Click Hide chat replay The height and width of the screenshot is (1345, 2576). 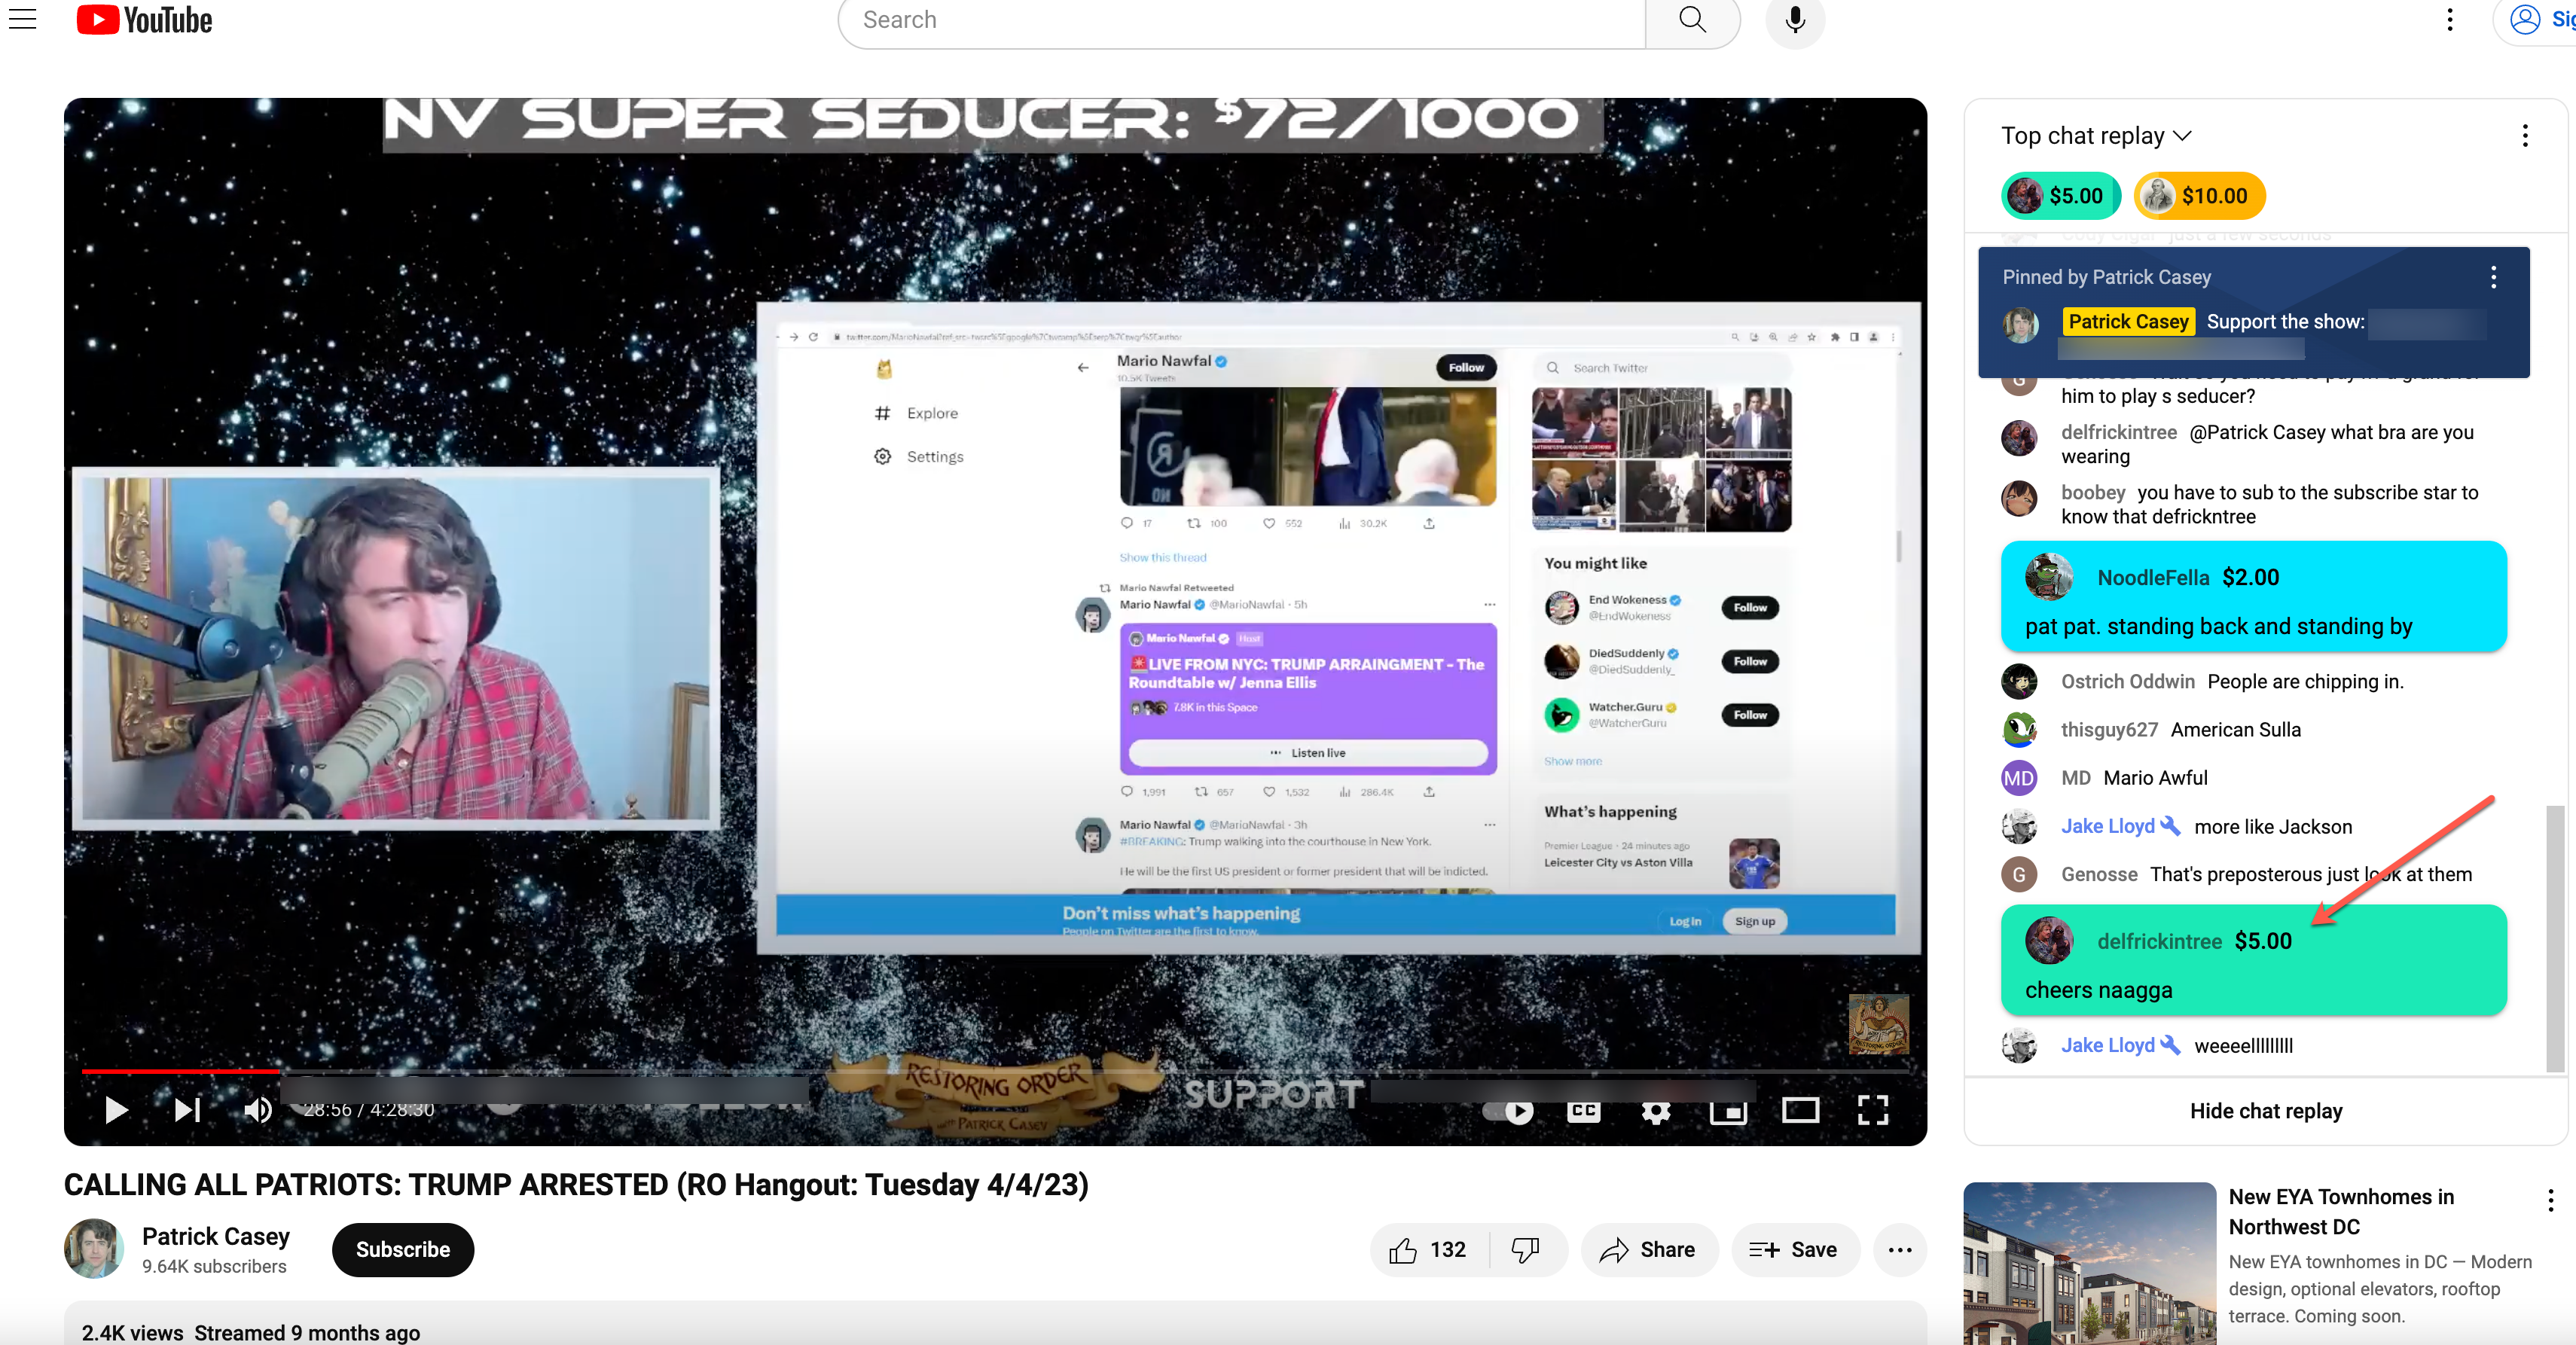click(2265, 1111)
